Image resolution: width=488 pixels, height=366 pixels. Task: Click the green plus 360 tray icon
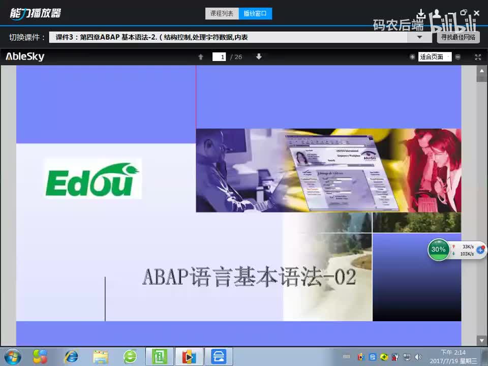384,357
